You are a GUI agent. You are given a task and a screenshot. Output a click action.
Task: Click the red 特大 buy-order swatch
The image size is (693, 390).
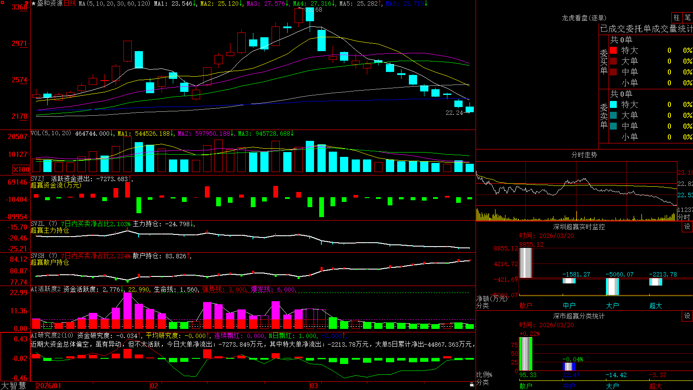[613, 50]
